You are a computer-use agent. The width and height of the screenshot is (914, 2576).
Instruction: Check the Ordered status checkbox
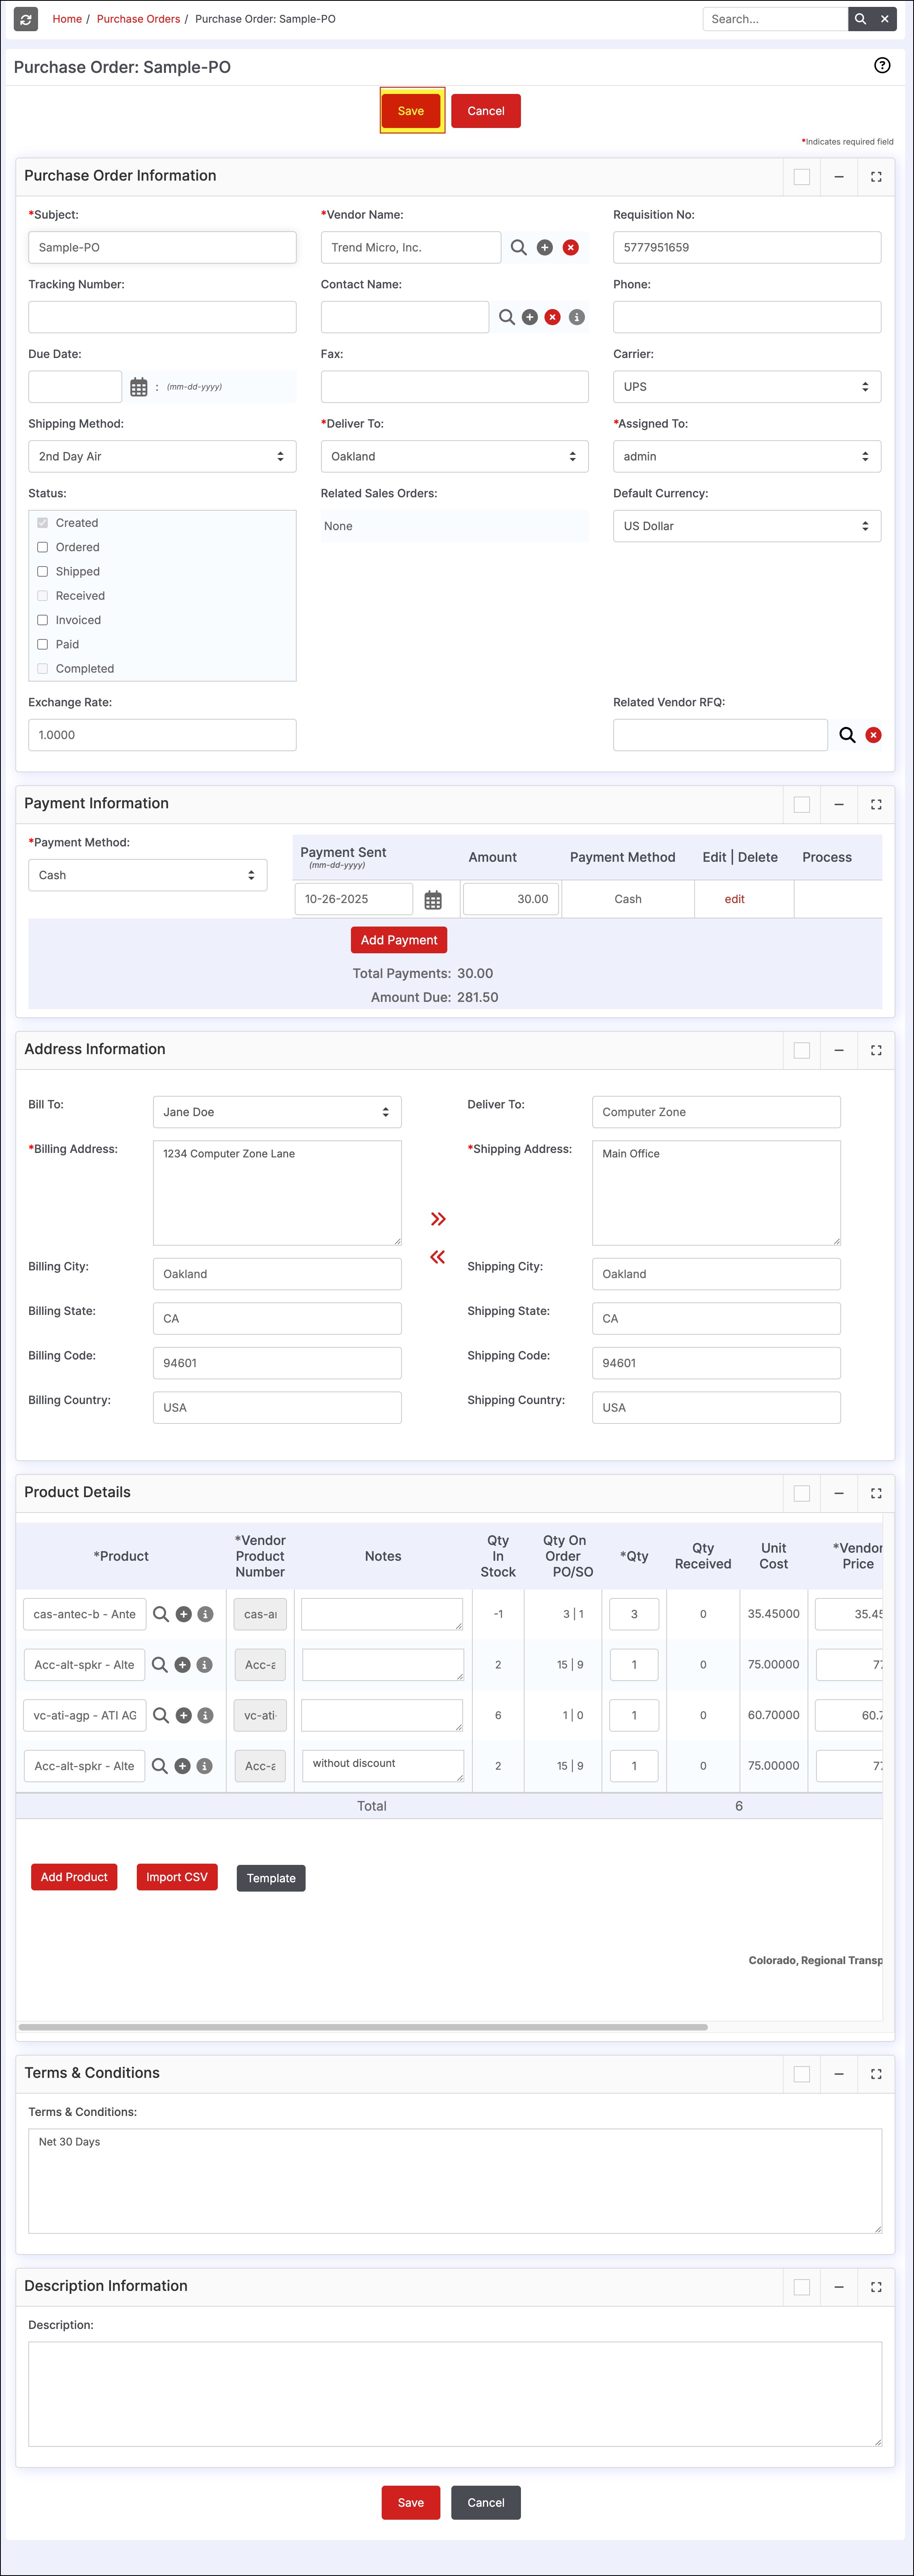pyautogui.click(x=42, y=547)
